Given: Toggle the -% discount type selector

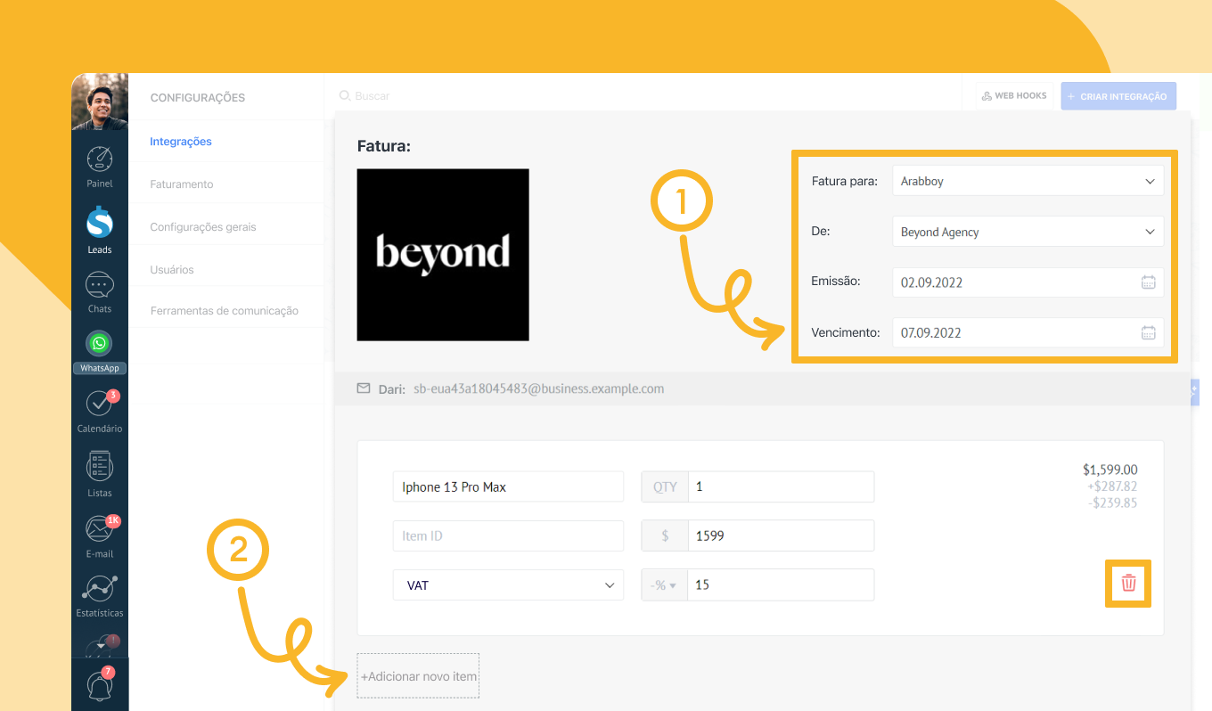Looking at the screenshot, I should [664, 585].
